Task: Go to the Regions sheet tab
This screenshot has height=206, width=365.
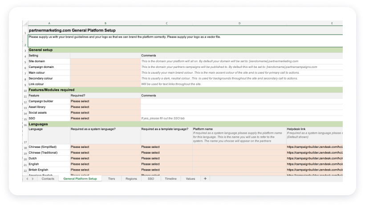Action: point(131,178)
